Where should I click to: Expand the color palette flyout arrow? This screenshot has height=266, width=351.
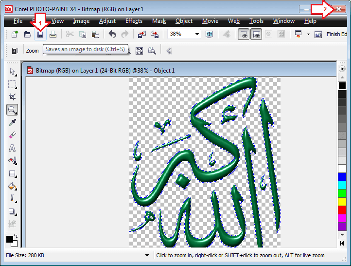pos(342,69)
